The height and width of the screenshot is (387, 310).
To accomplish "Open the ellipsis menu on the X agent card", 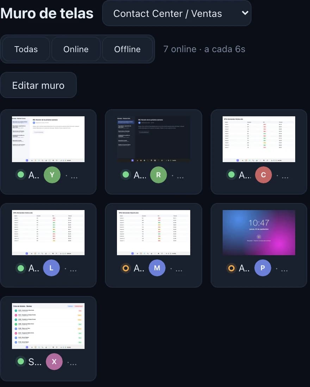I will pos(74,364).
